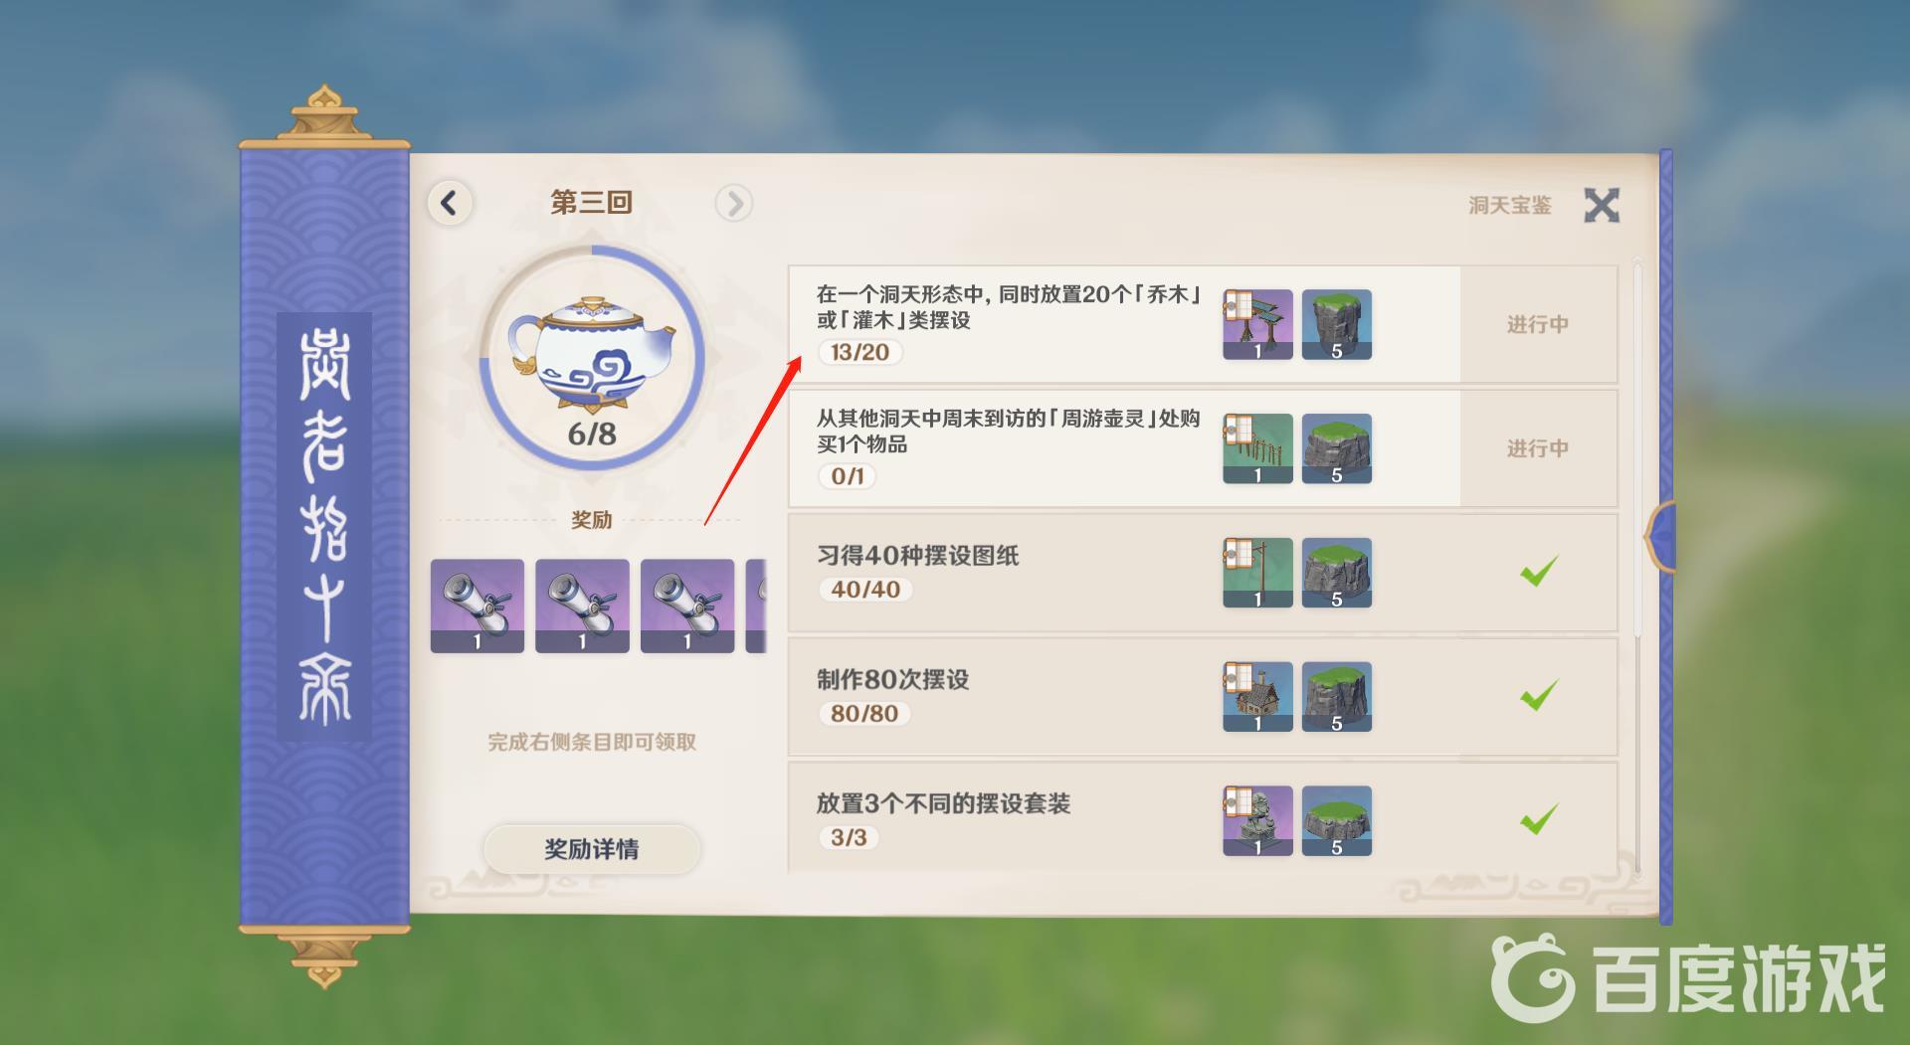Advance to next round with right arrow

coord(734,203)
